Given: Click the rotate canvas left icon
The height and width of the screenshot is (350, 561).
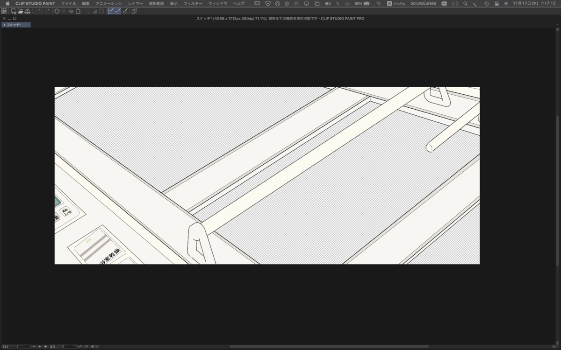Looking at the screenshot, I should point(81,347).
